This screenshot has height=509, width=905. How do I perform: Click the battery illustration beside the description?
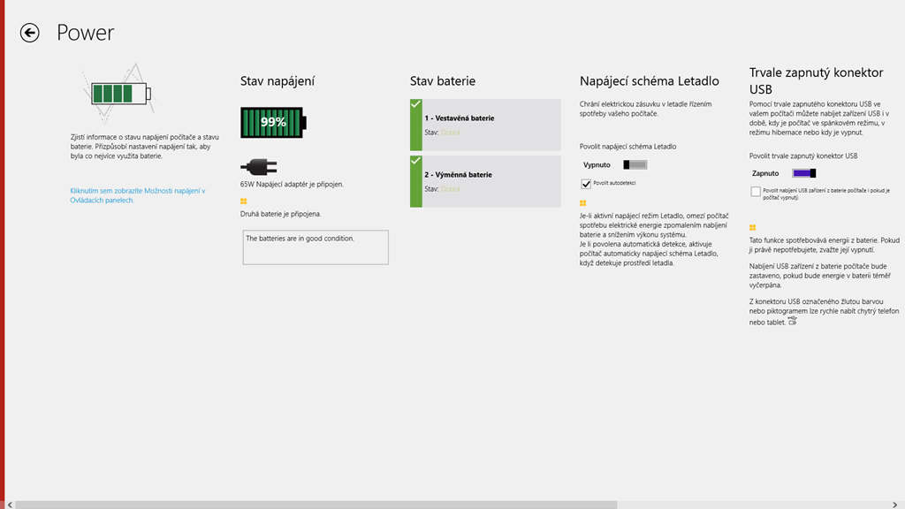click(x=121, y=93)
